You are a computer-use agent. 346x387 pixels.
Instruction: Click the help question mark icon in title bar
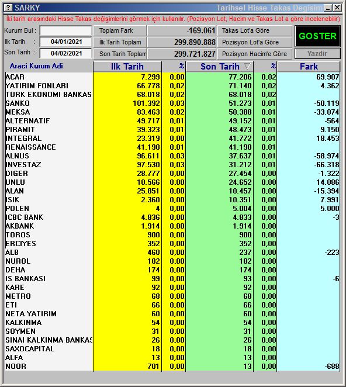(x=8, y=8)
